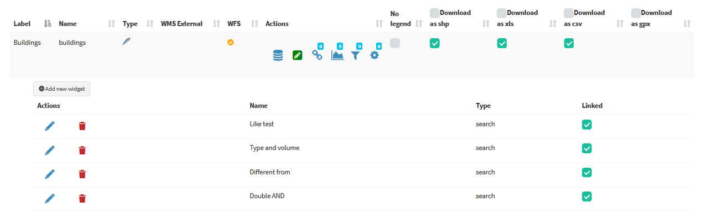Screen dimensions: 702x212
Task: Sort table by Label column arrow
Action: click(48, 24)
